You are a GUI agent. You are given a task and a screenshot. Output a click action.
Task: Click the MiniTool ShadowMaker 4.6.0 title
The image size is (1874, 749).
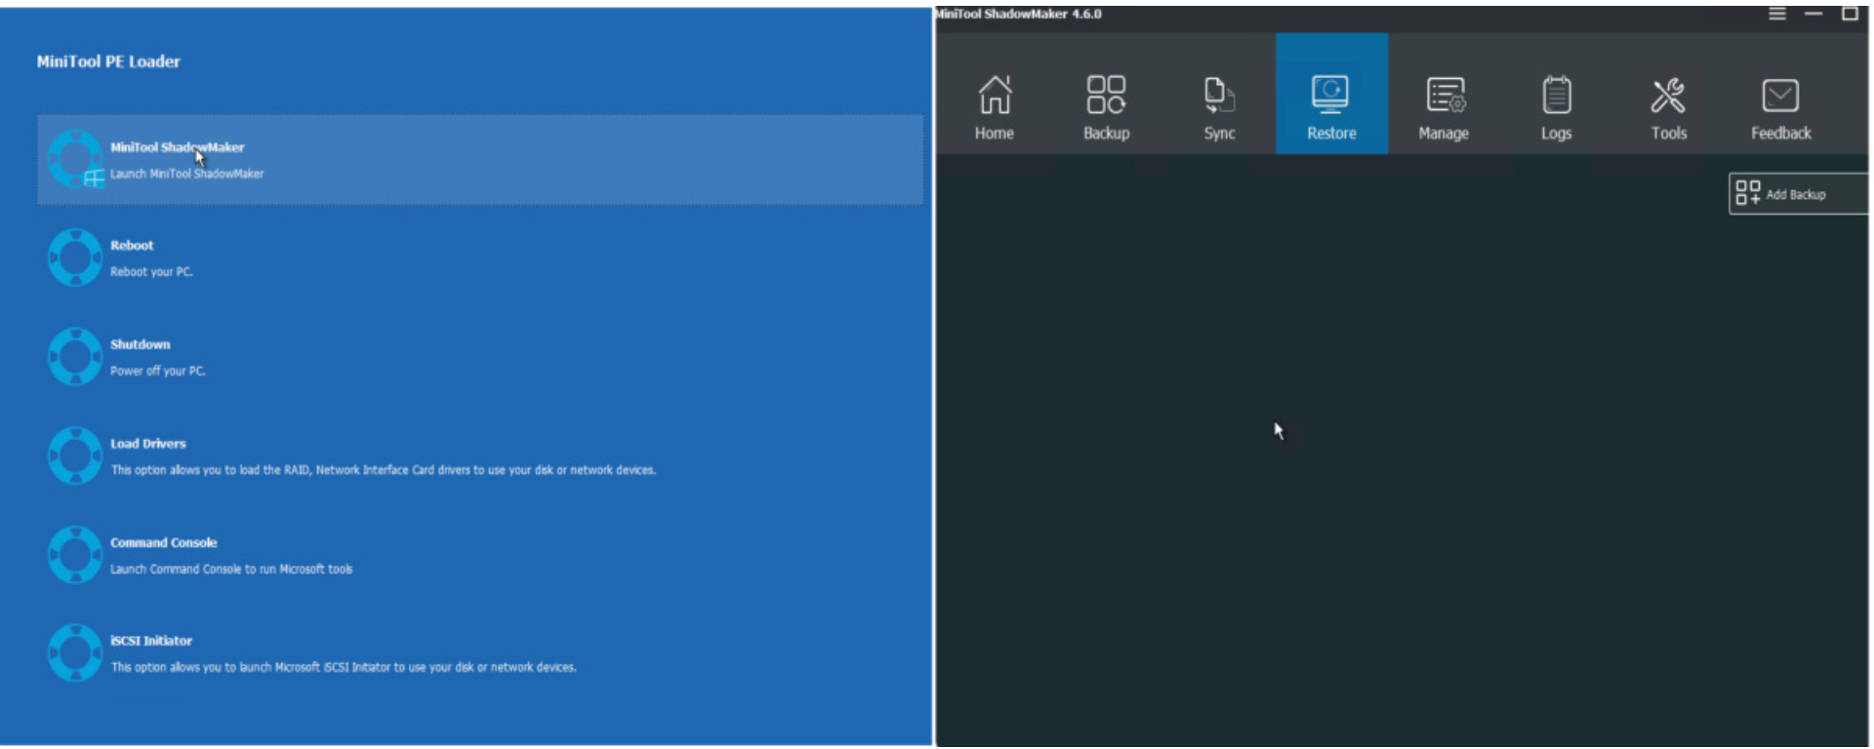(1019, 14)
